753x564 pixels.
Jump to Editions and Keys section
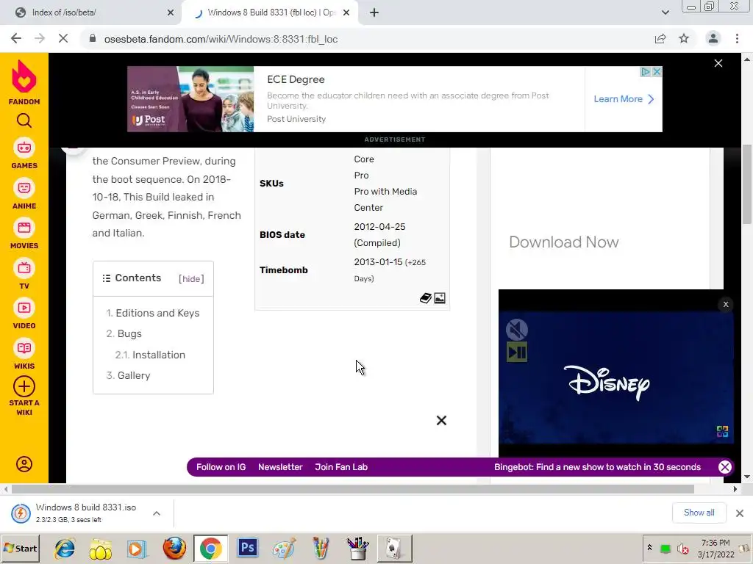[157, 313]
